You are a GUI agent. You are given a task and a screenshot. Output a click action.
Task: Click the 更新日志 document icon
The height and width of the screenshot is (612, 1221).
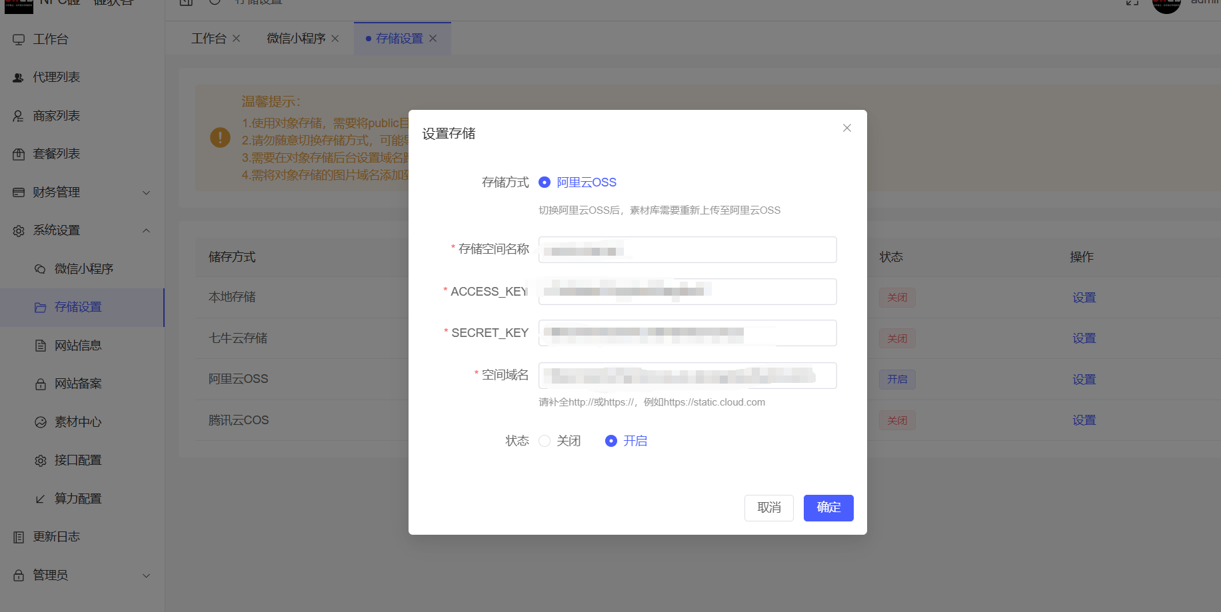pos(19,537)
